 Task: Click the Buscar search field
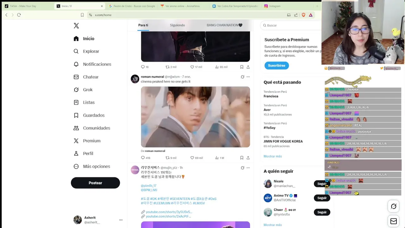(x=291, y=25)
